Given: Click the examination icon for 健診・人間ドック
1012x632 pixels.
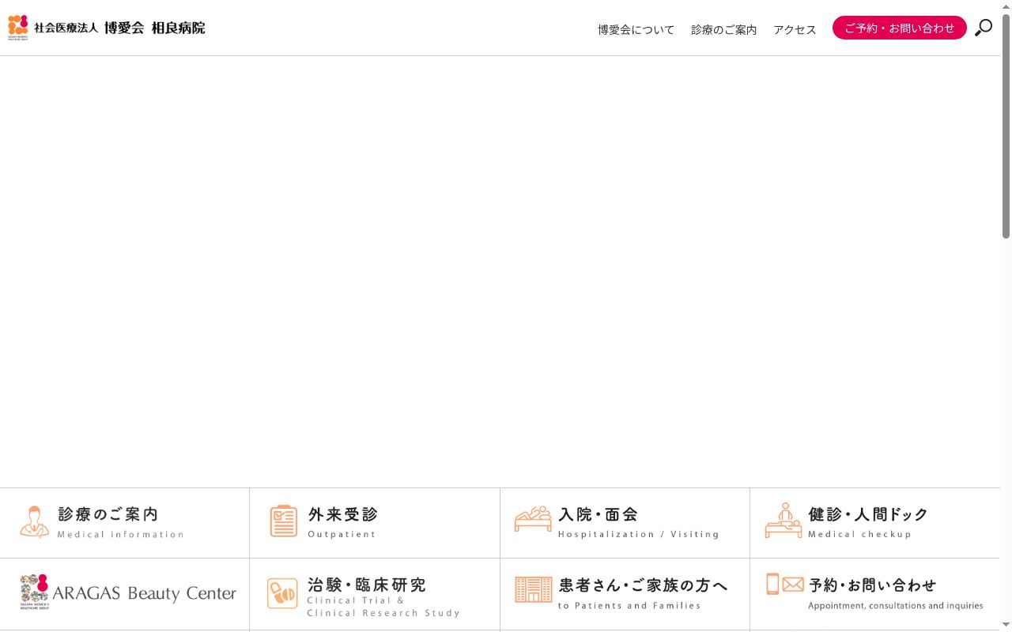Looking at the screenshot, I should [783, 521].
